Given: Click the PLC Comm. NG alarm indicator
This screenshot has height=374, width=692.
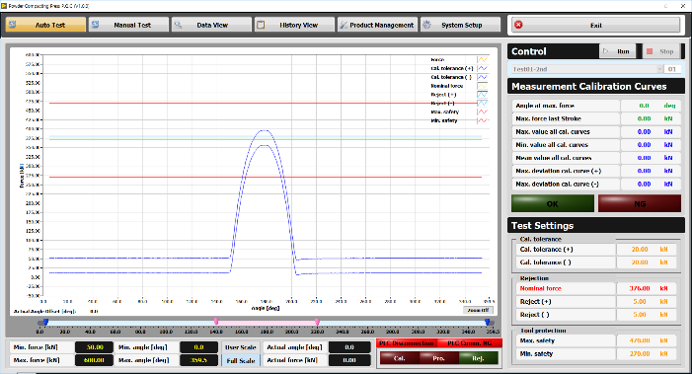Looking at the screenshot, I should click(x=469, y=342).
